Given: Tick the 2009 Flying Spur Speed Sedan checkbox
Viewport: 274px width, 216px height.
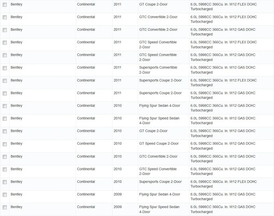Looking at the screenshot, I should click(5, 207).
